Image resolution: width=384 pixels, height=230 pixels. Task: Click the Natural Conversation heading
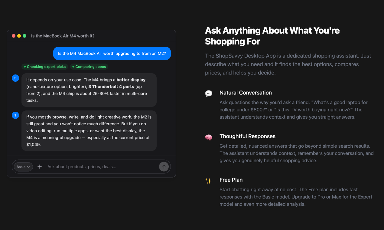click(x=246, y=93)
